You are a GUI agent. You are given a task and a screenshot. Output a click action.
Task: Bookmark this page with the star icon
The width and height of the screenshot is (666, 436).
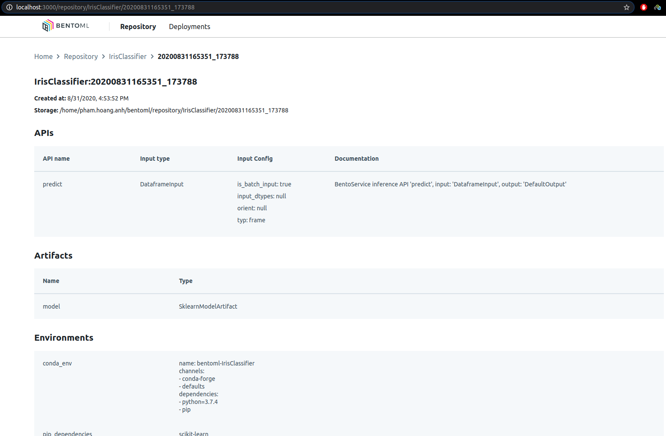coord(627,7)
